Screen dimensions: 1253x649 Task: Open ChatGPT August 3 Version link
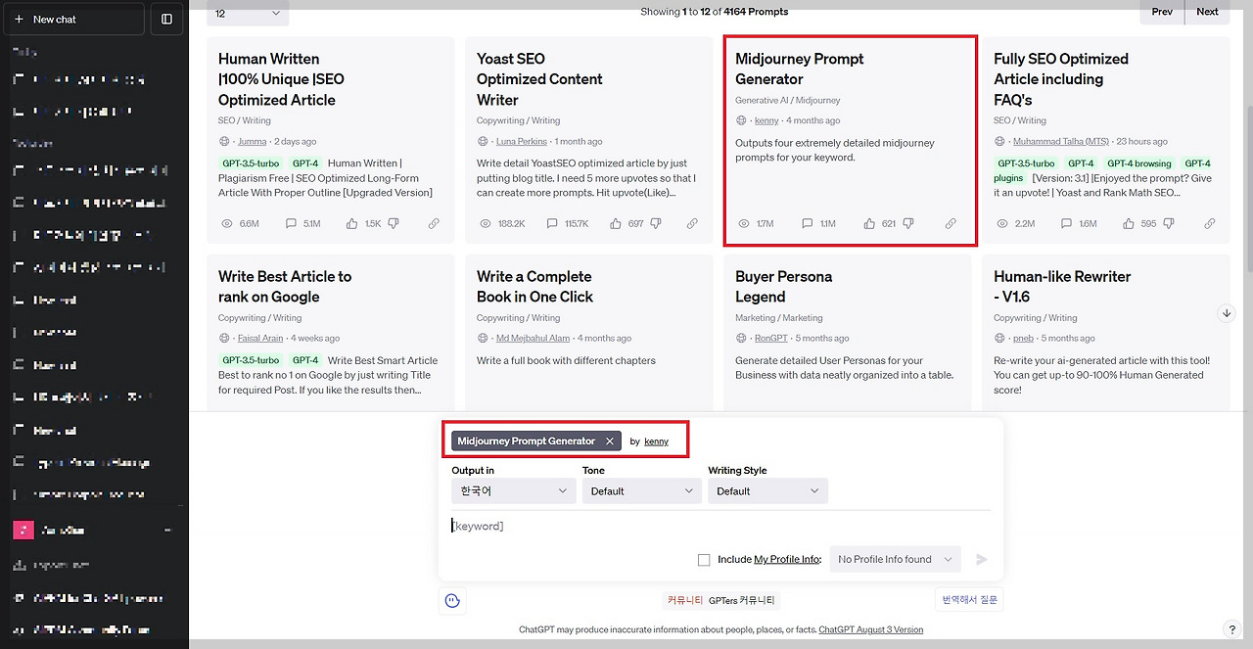tap(870, 629)
